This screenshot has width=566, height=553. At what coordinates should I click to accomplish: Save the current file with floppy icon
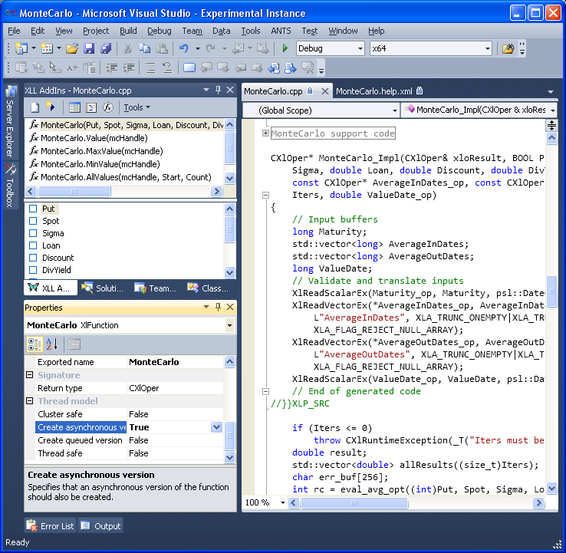pos(89,48)
